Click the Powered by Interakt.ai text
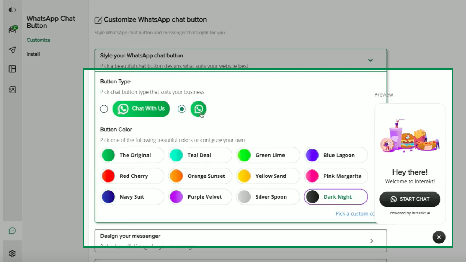Viewport: 466px width, 262px height. [x=410, y=213]
